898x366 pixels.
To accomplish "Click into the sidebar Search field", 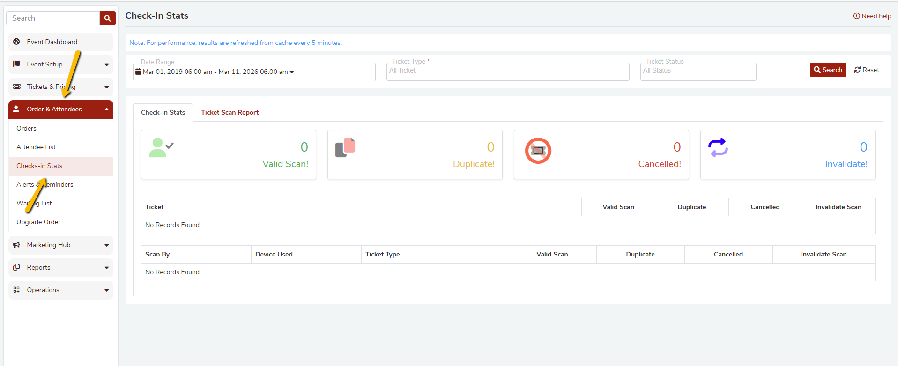I will pos(53,18).
